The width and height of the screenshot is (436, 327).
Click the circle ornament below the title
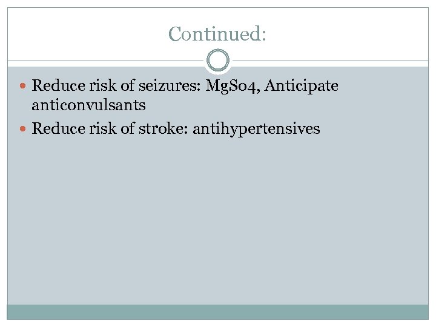pyautogui.click(x=218, y=61)
